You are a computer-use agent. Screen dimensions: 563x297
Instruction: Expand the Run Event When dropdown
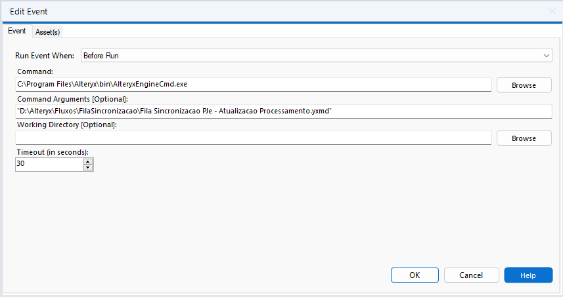click(317, 56)
